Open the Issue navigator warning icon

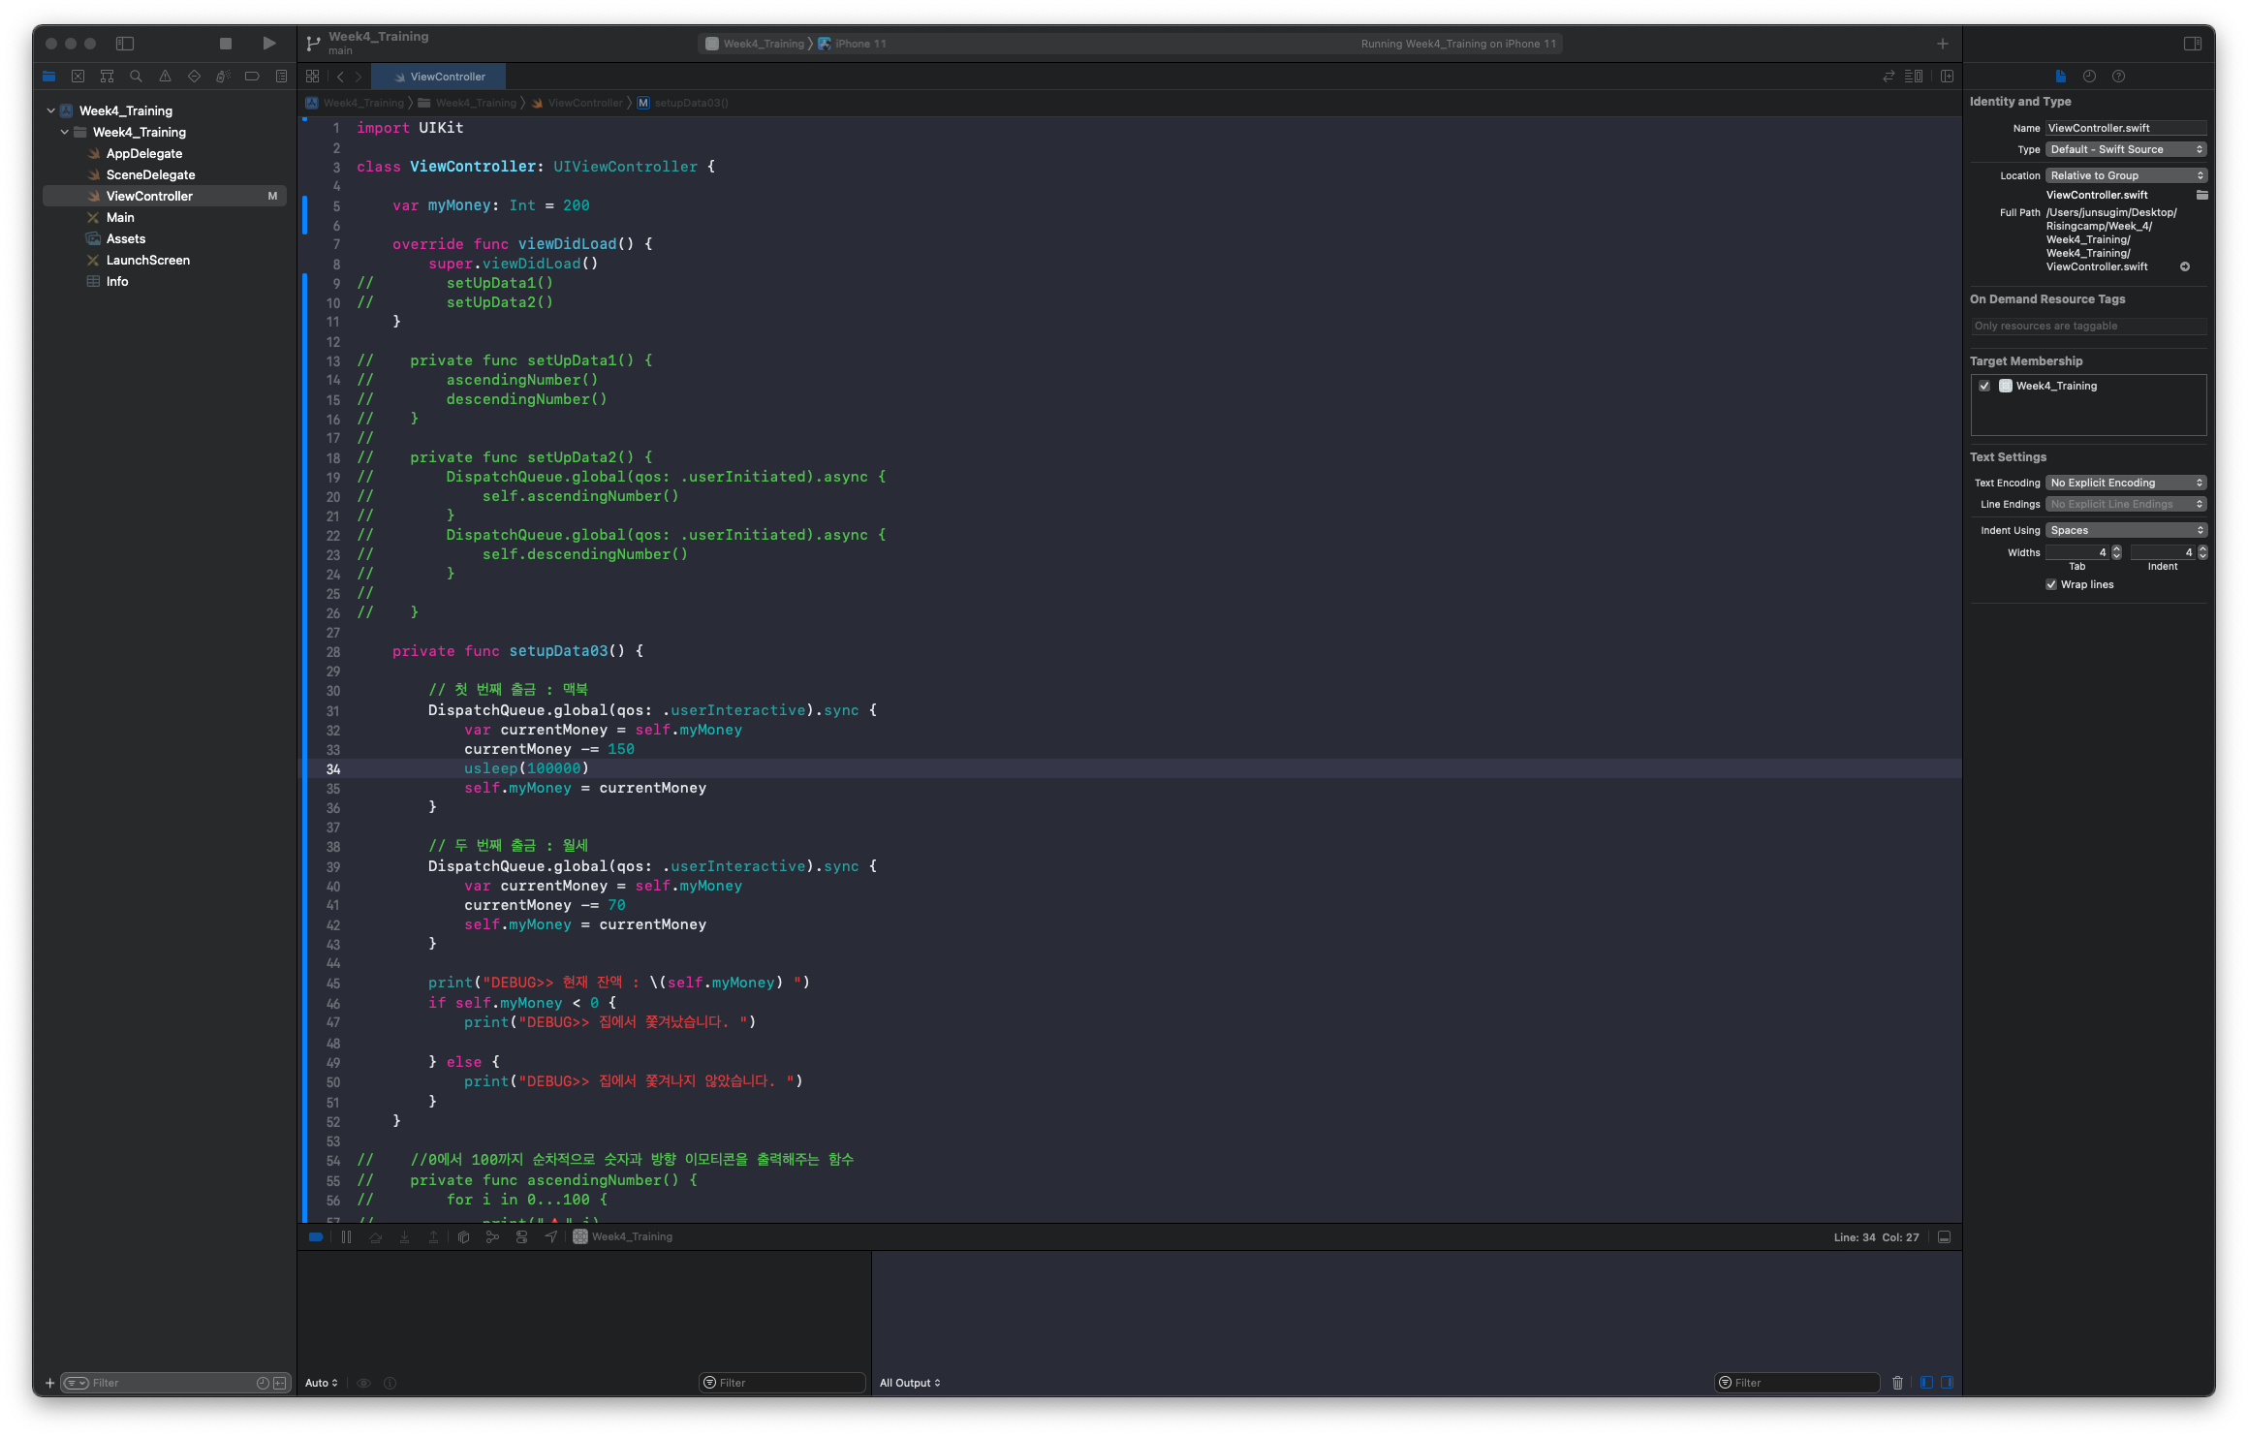coord(165,77)
